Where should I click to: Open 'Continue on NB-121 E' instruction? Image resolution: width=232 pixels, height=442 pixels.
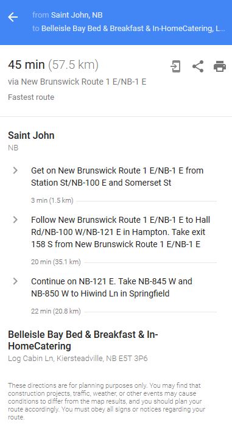tap(111, 287)
